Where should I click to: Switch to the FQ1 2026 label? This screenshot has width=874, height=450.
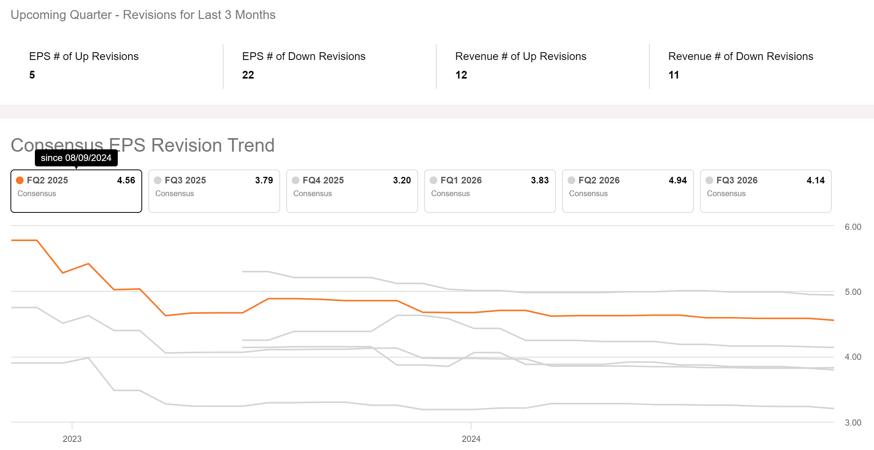461,180
